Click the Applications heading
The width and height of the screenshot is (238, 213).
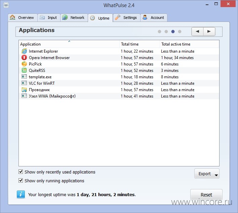37,30
